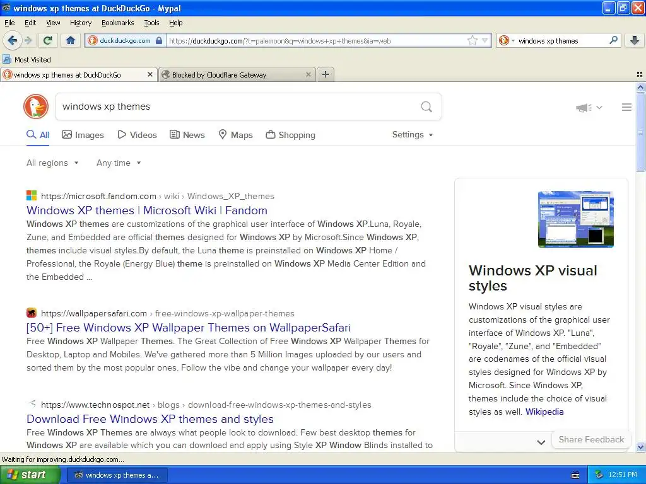This screenshot has width=646, height=484.
Task: Click the Most Visited bookmark icon
Action: [x=6, y=59]
